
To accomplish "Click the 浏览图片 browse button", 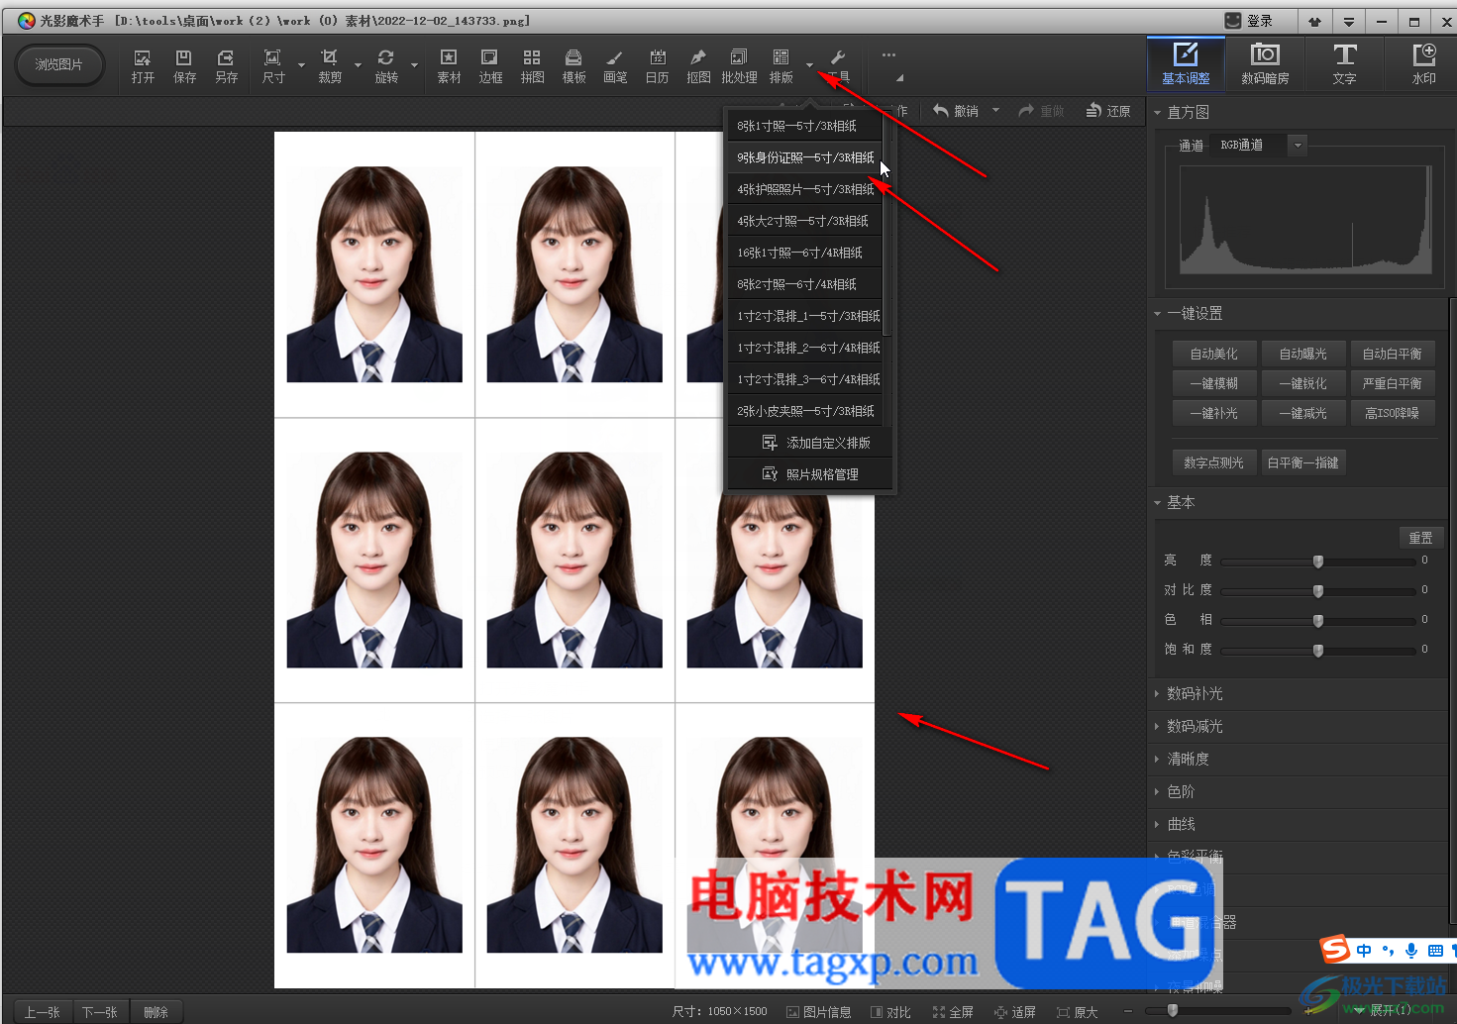I will [59, 64].
